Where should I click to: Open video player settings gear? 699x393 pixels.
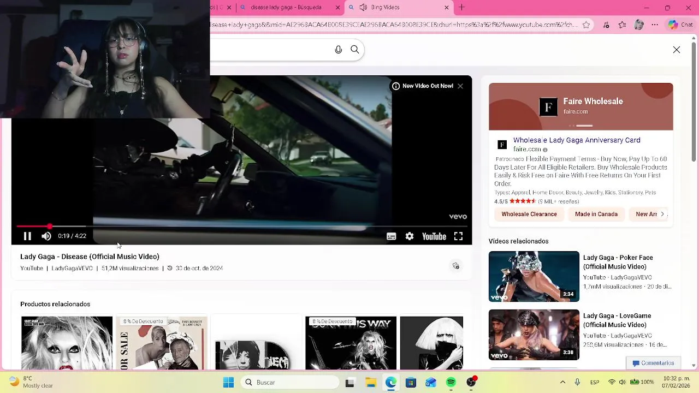410,236
